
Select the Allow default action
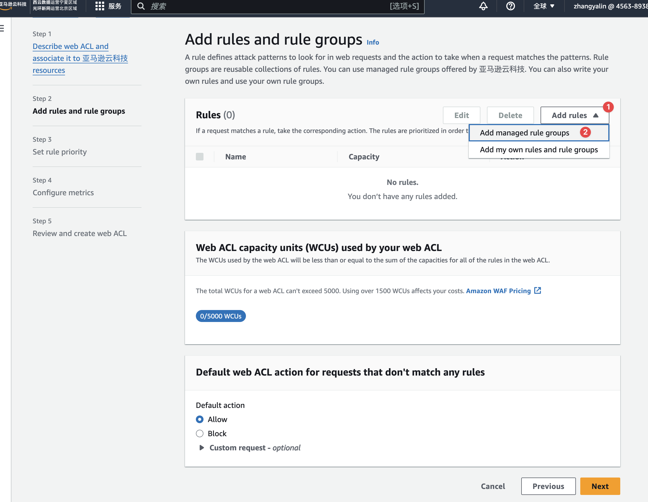pyautogui.click(x=200, y=419)
